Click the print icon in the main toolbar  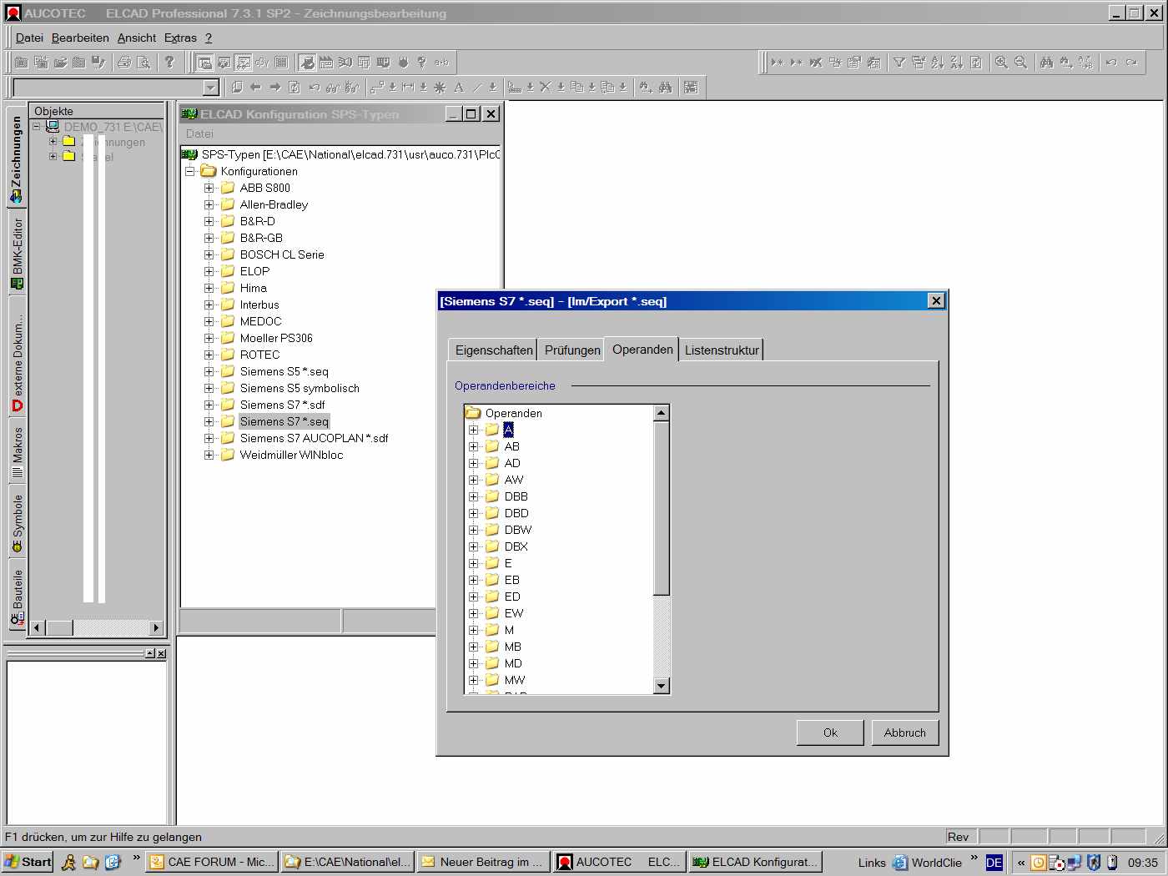(x=124, y=62)
